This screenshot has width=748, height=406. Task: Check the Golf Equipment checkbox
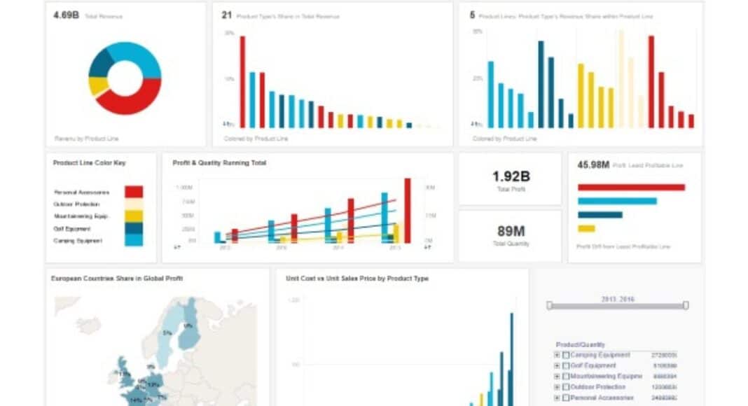coord(565,365)
